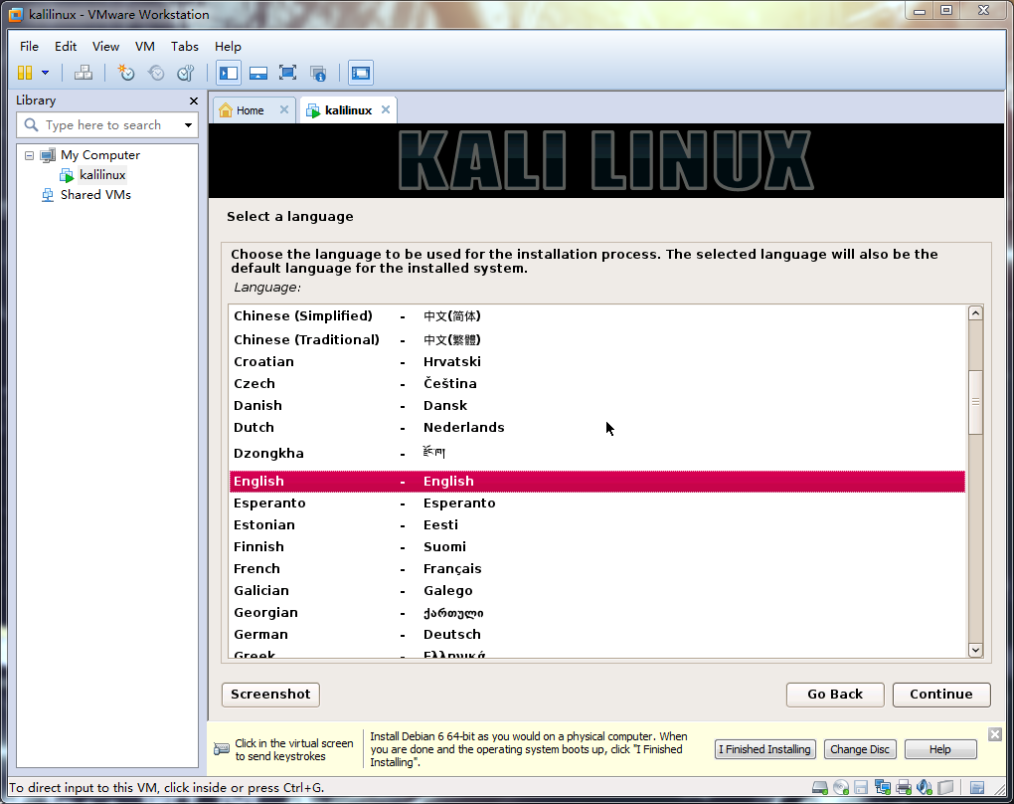Click the language list scroll up arrow

pos(975,313)
